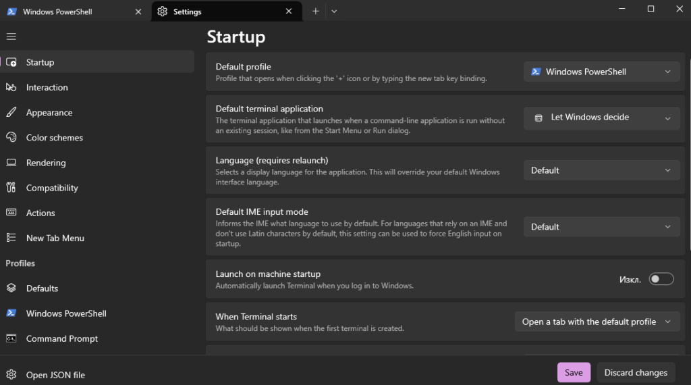This screenshot has width=691, height=385.
Task: Click the Save button
Action: 574,372
